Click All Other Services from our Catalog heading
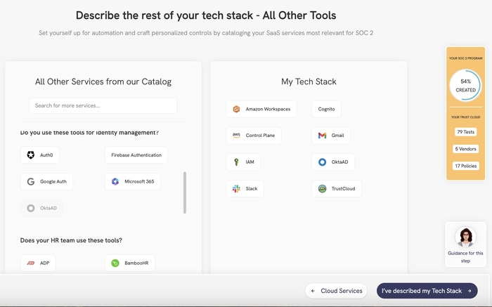492x307 pixels. [103, 81]
